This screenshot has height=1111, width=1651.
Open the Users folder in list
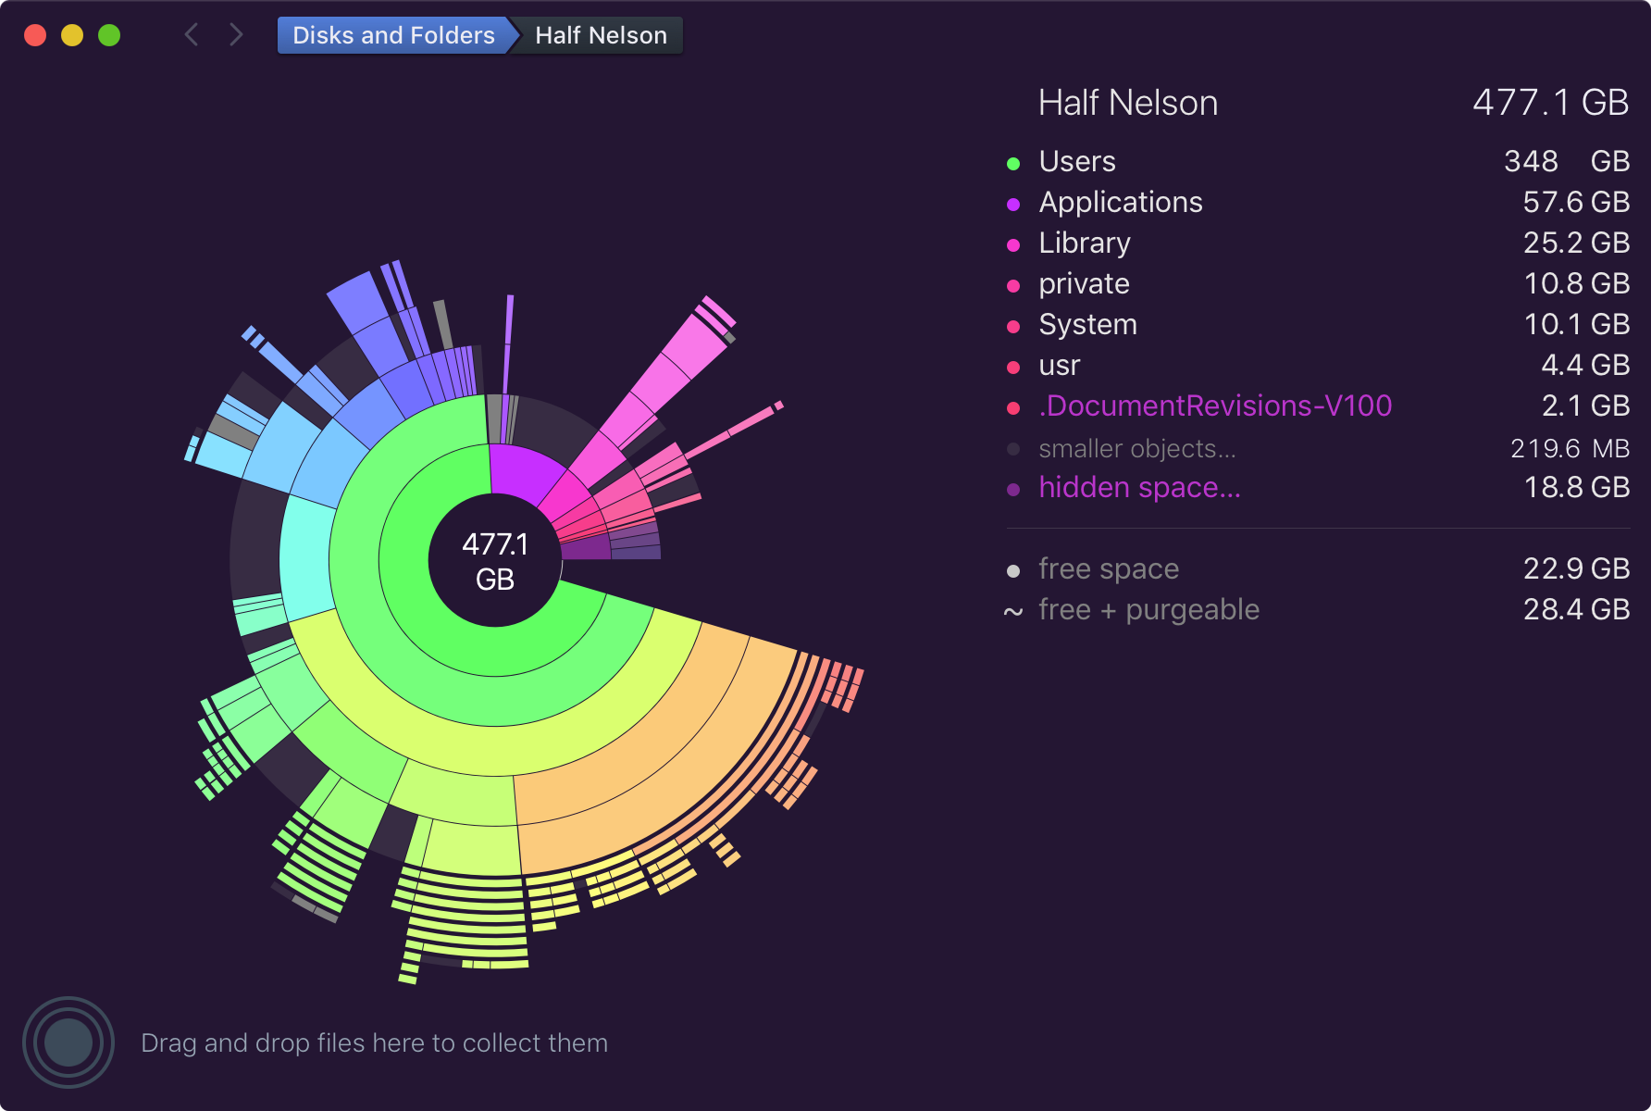coord(1077,162)
